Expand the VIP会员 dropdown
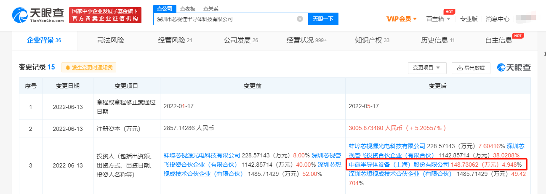The image size is (546, 194). click(x=402, y=19)
